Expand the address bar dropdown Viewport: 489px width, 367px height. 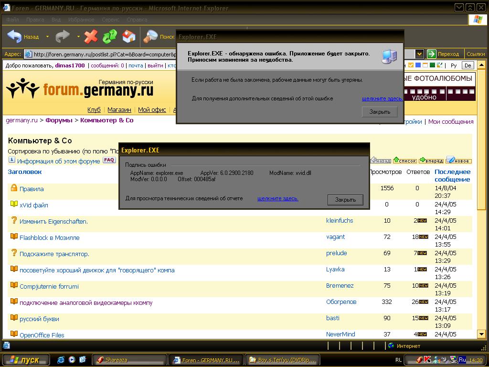420,54
